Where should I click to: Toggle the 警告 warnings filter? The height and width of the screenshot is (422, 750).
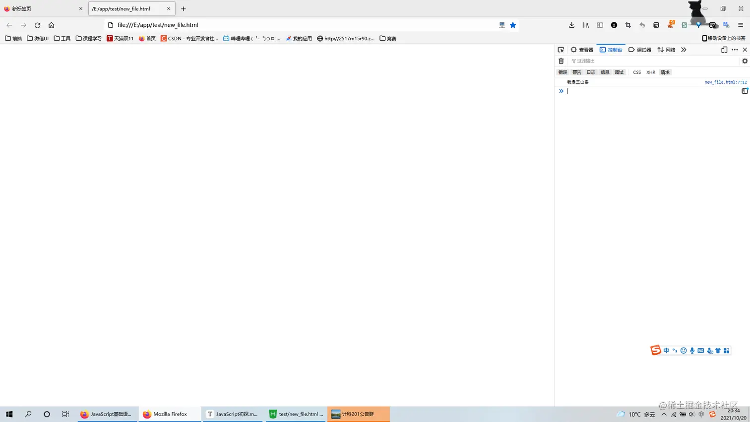[x=576, y=72]
